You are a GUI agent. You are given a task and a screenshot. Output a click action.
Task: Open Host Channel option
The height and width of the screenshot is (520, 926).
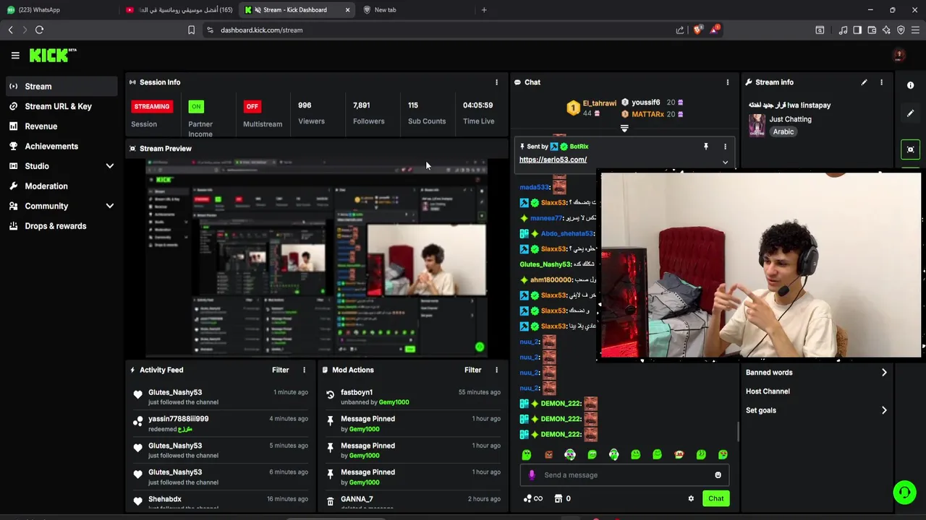pos(768,391)
